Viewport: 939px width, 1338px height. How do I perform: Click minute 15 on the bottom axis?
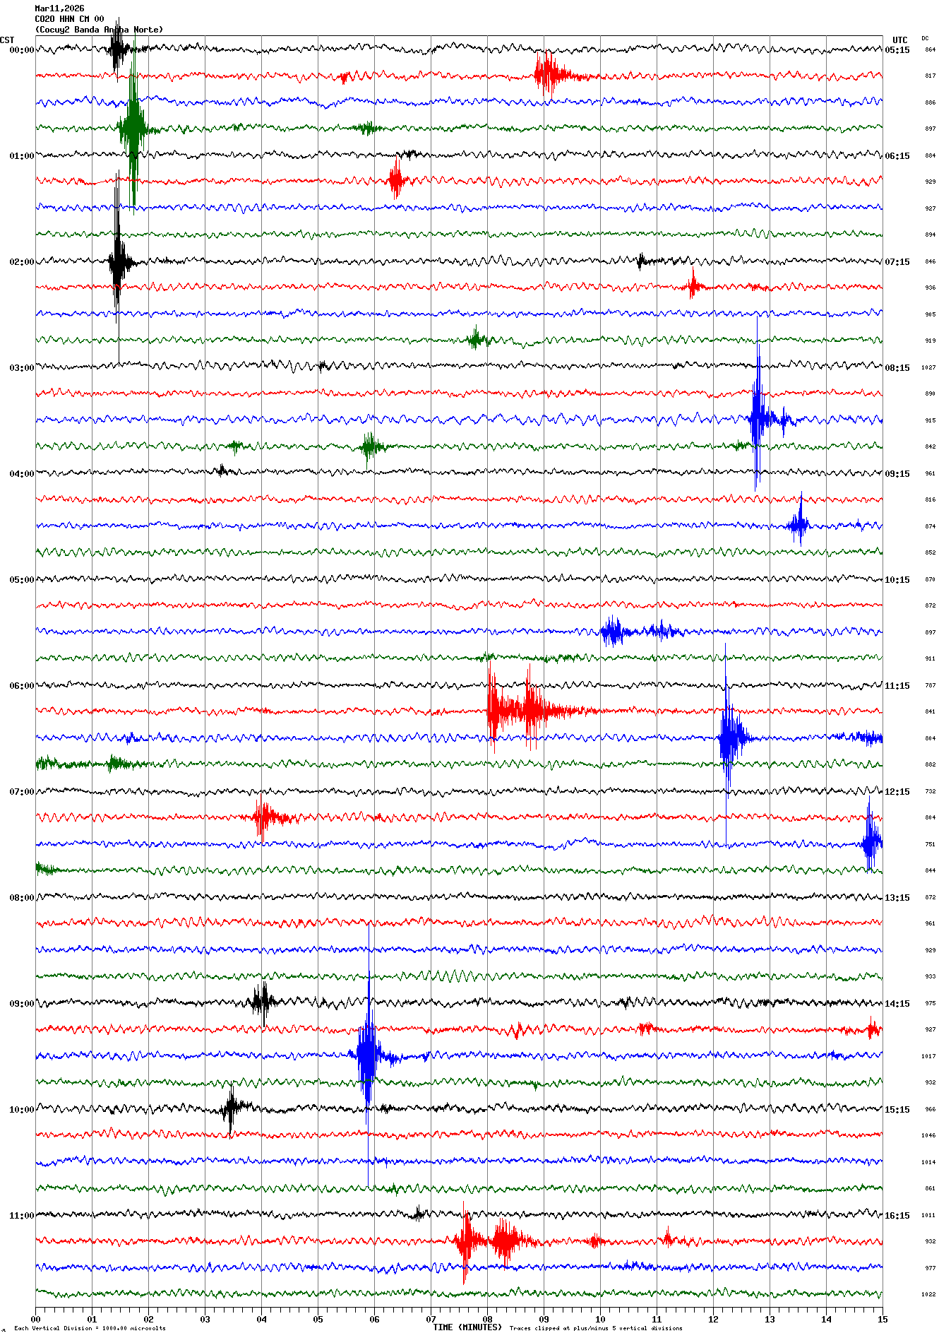(882, 1319)
